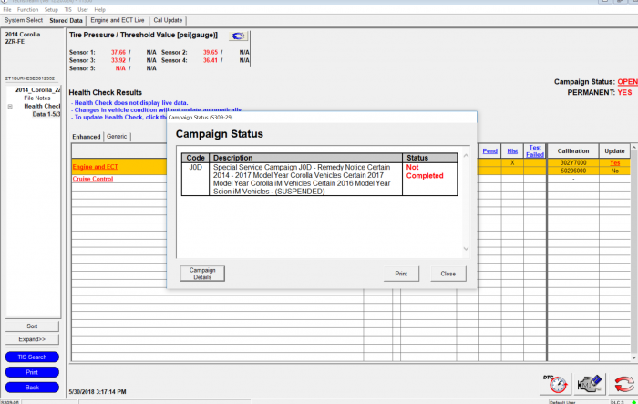Switch to the Generic tab

[117, 137]
